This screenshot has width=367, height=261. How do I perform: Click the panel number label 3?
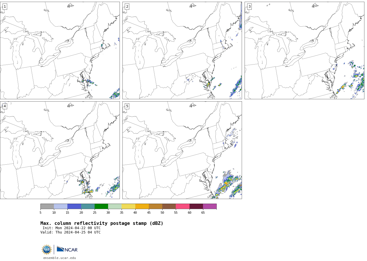coord(249,7)
